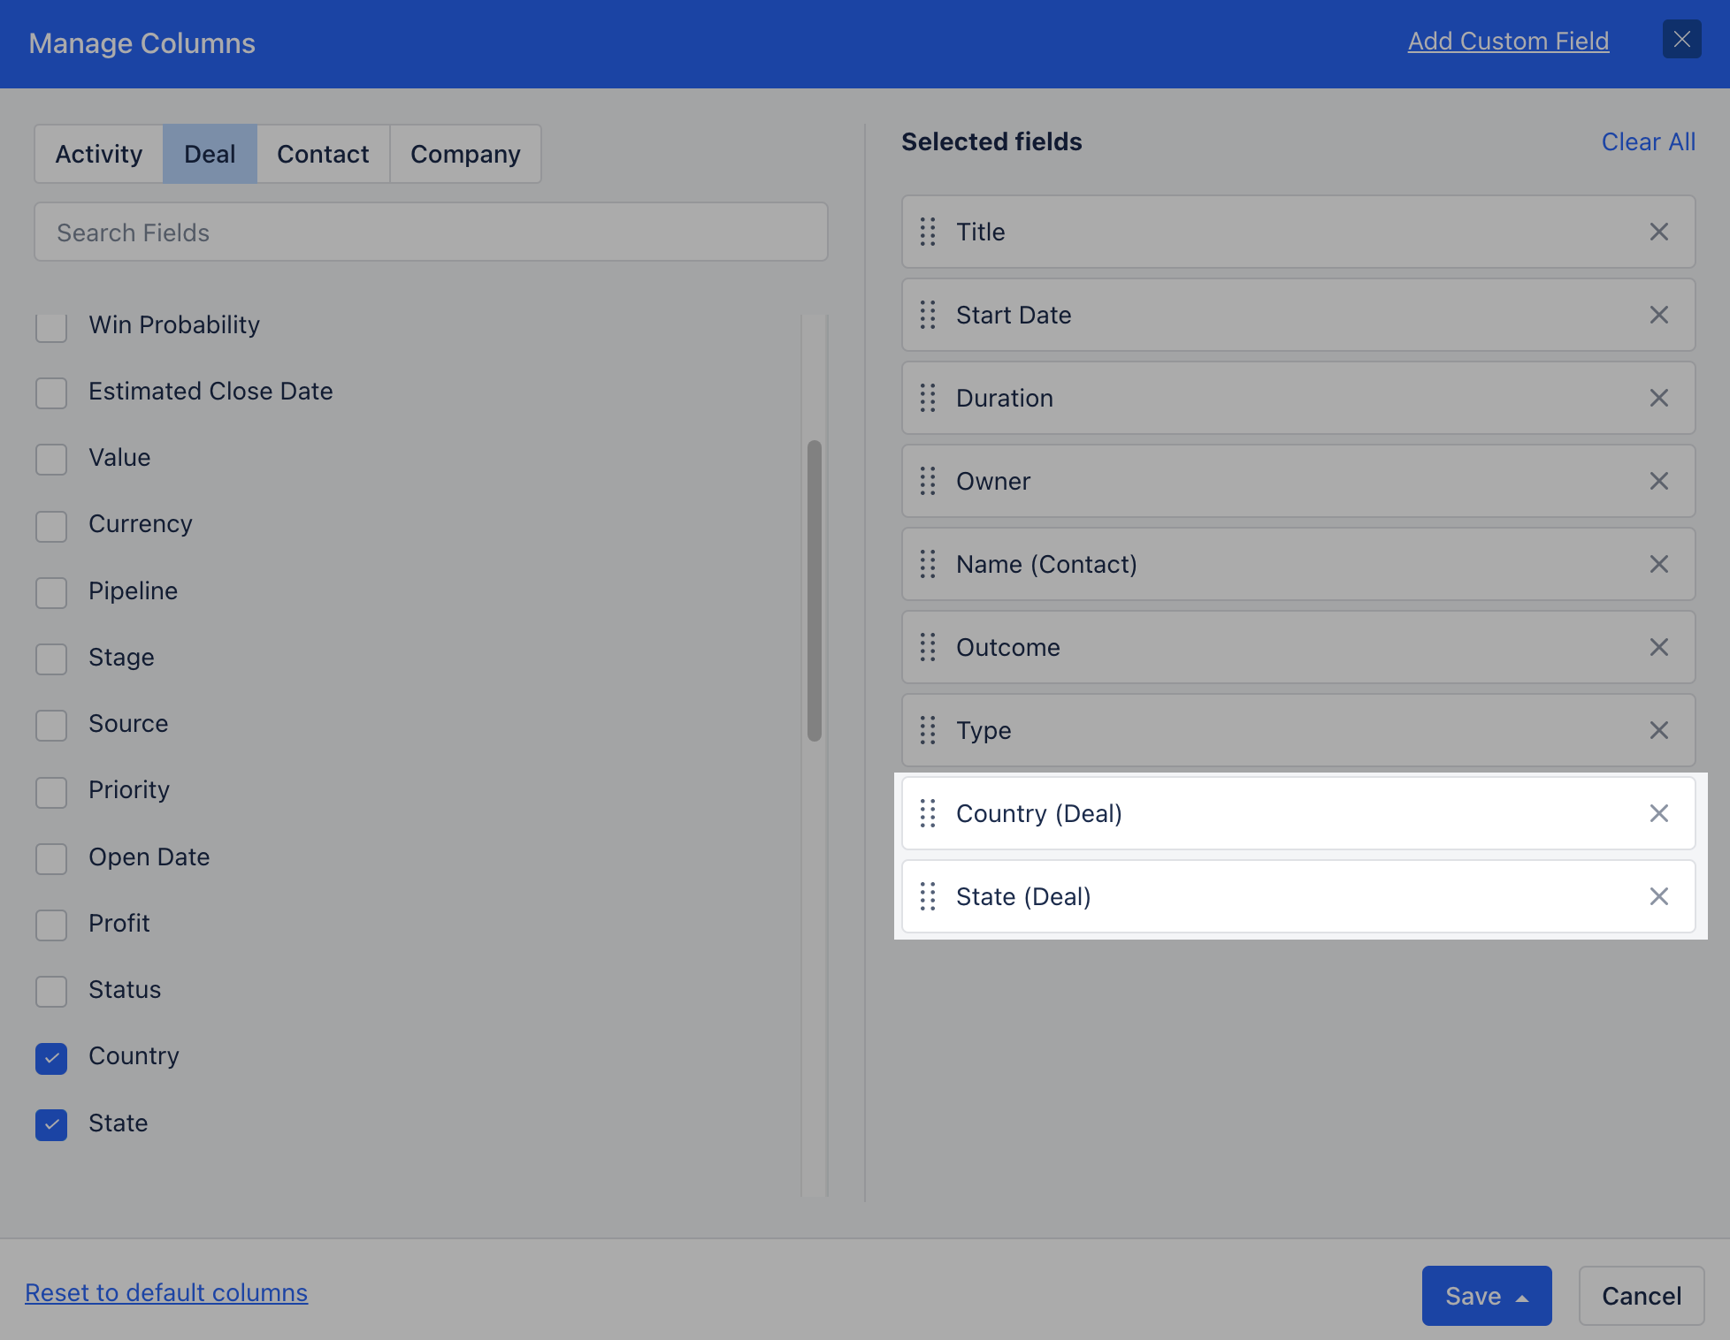Grab the drag handle for Name (Contact)

click(928, 564)
